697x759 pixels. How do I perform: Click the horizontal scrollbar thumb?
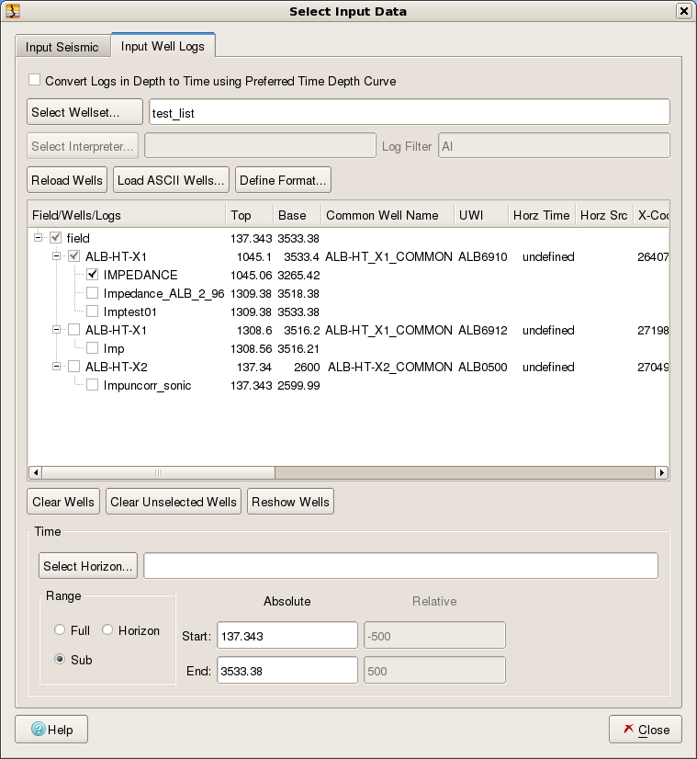click(x=158, y=472)
